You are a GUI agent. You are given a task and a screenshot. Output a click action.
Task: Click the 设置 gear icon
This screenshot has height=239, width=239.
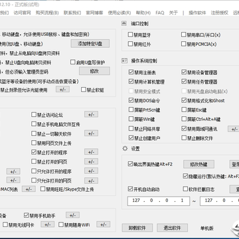click(x=125, y=149)
